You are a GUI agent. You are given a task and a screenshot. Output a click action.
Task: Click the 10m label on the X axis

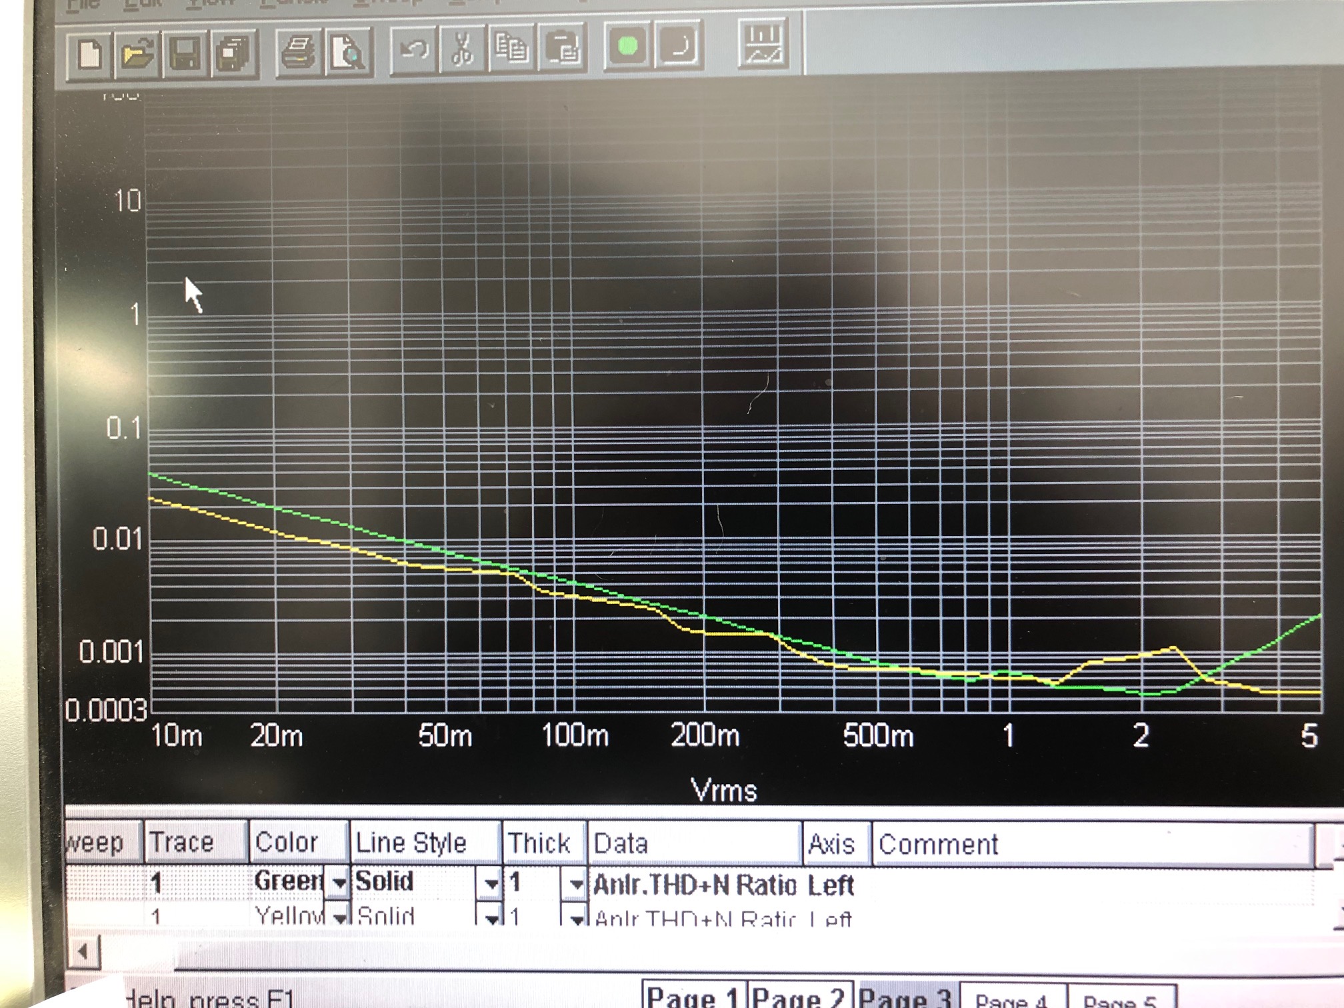pos(176,735)
